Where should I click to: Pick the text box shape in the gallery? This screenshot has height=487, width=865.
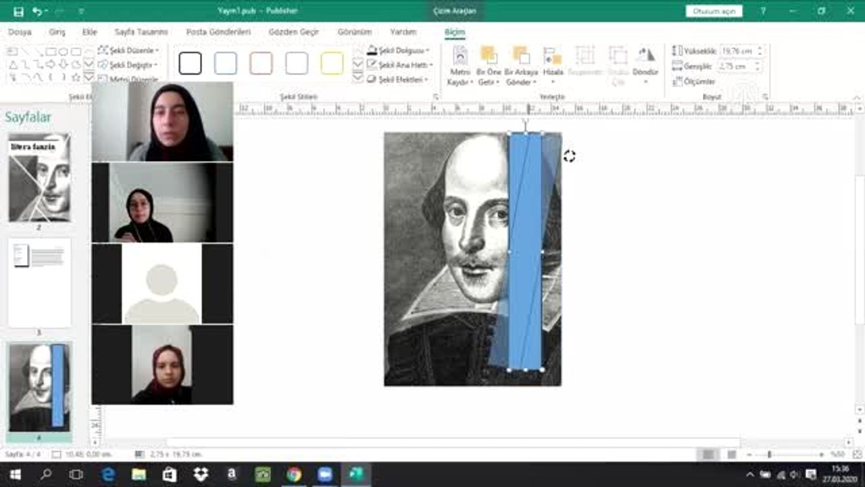(12, 51)
